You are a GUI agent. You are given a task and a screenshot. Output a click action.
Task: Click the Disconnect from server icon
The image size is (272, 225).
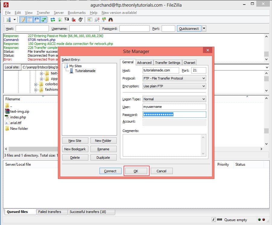coord(74,20)
